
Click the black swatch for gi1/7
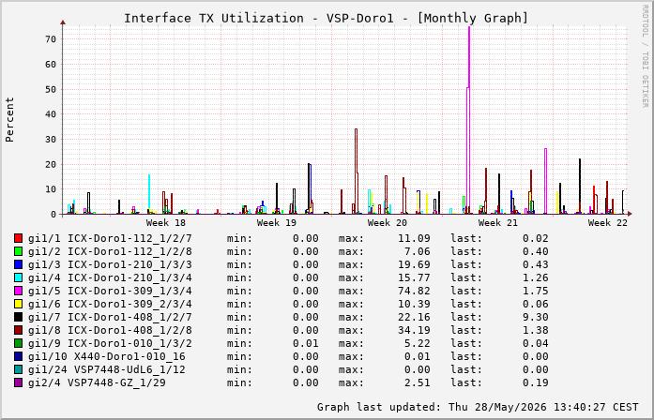click(x=19, y=317)
